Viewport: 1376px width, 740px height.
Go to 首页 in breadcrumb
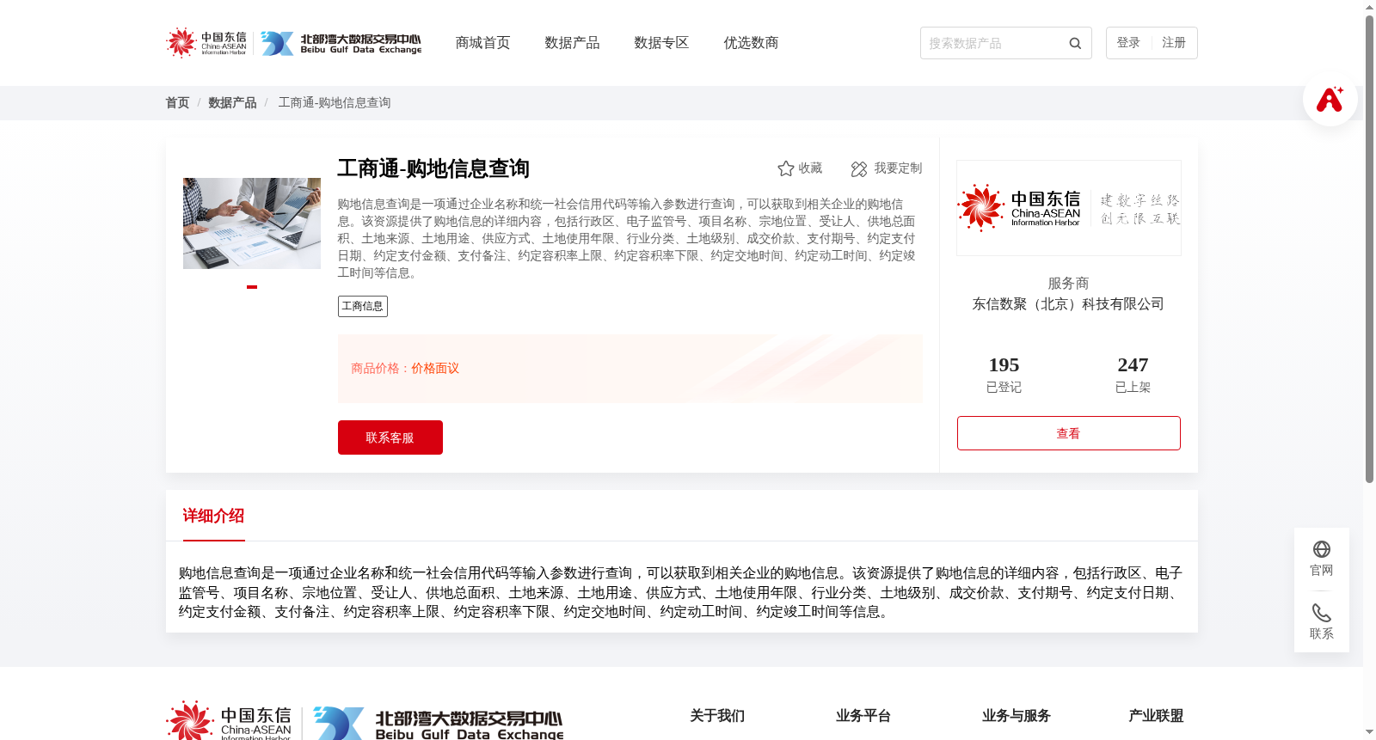pyautogui.click(x=177, y=103)
